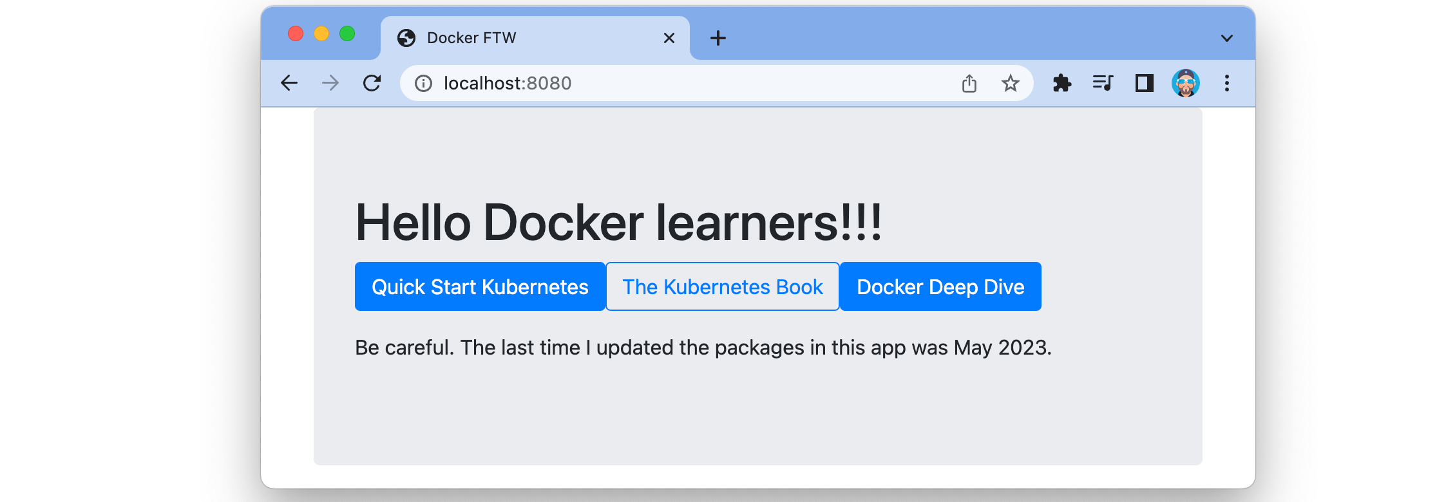
Task: Click the forward navigation arrow
Action: 330,83
